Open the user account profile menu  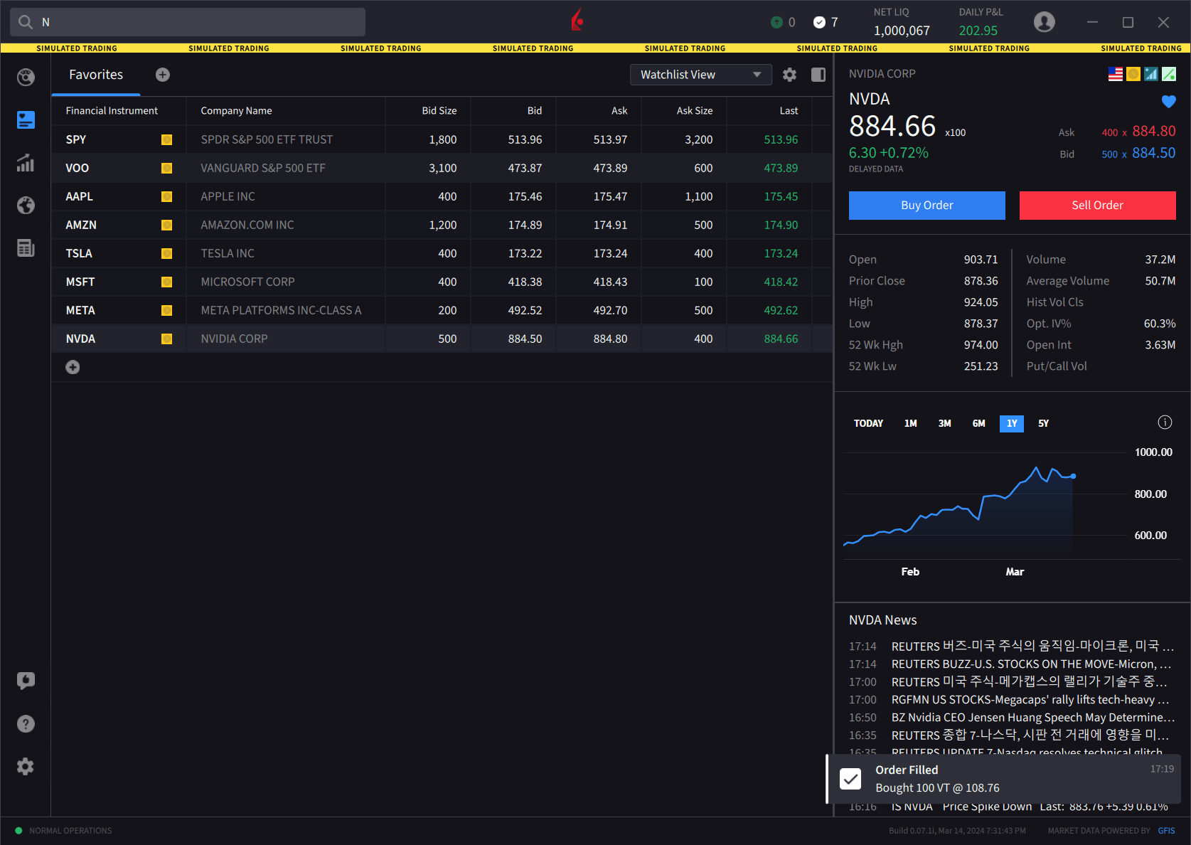1044,22
